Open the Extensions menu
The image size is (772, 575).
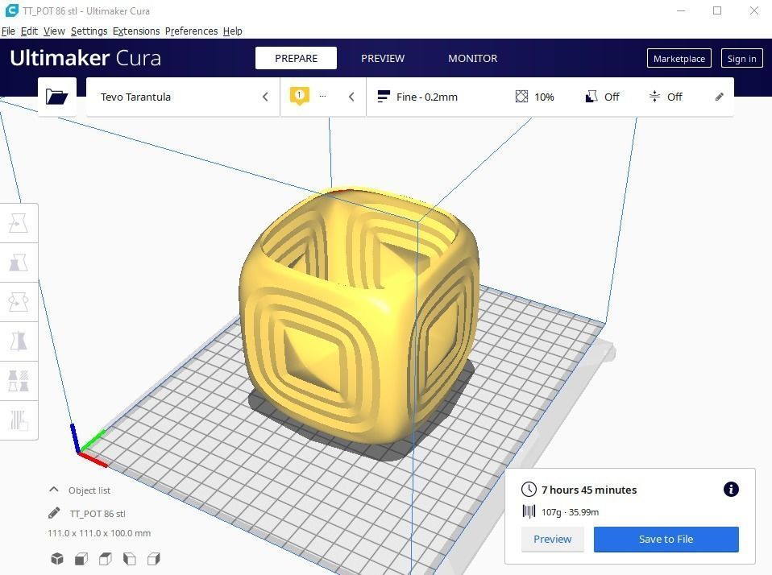point(136,31)
